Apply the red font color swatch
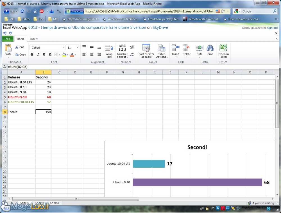This screenshot has width=281, height=213. point(72,54)
